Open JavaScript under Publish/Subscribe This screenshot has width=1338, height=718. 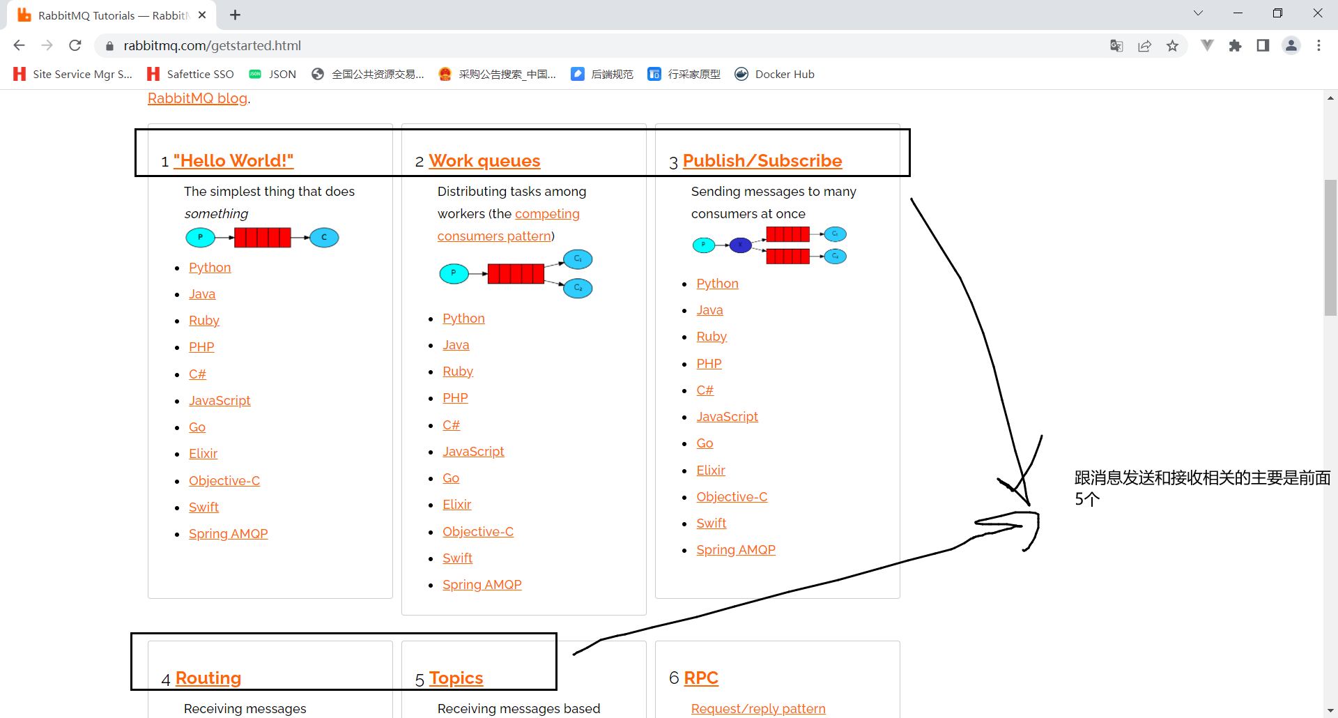(x=727, y=416)
